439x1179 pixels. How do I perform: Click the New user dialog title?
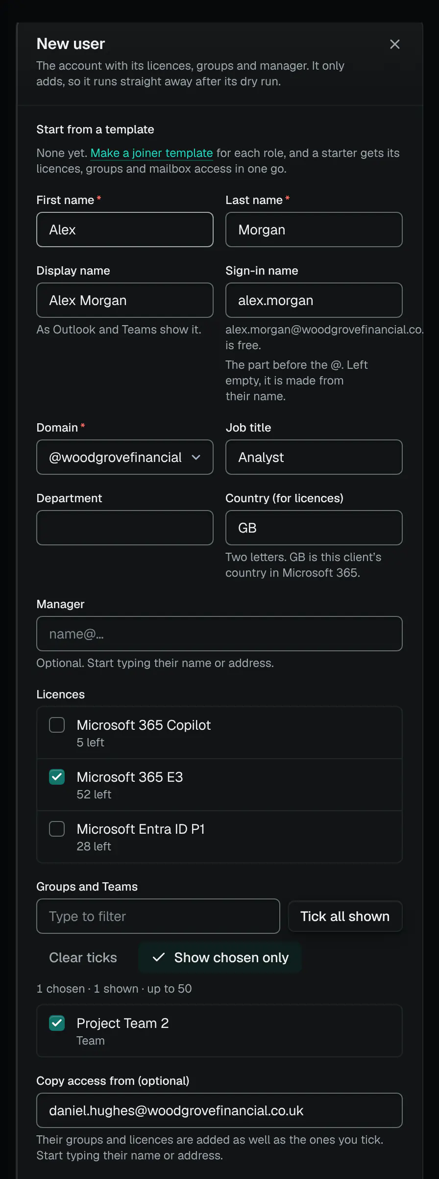[71, 44]
